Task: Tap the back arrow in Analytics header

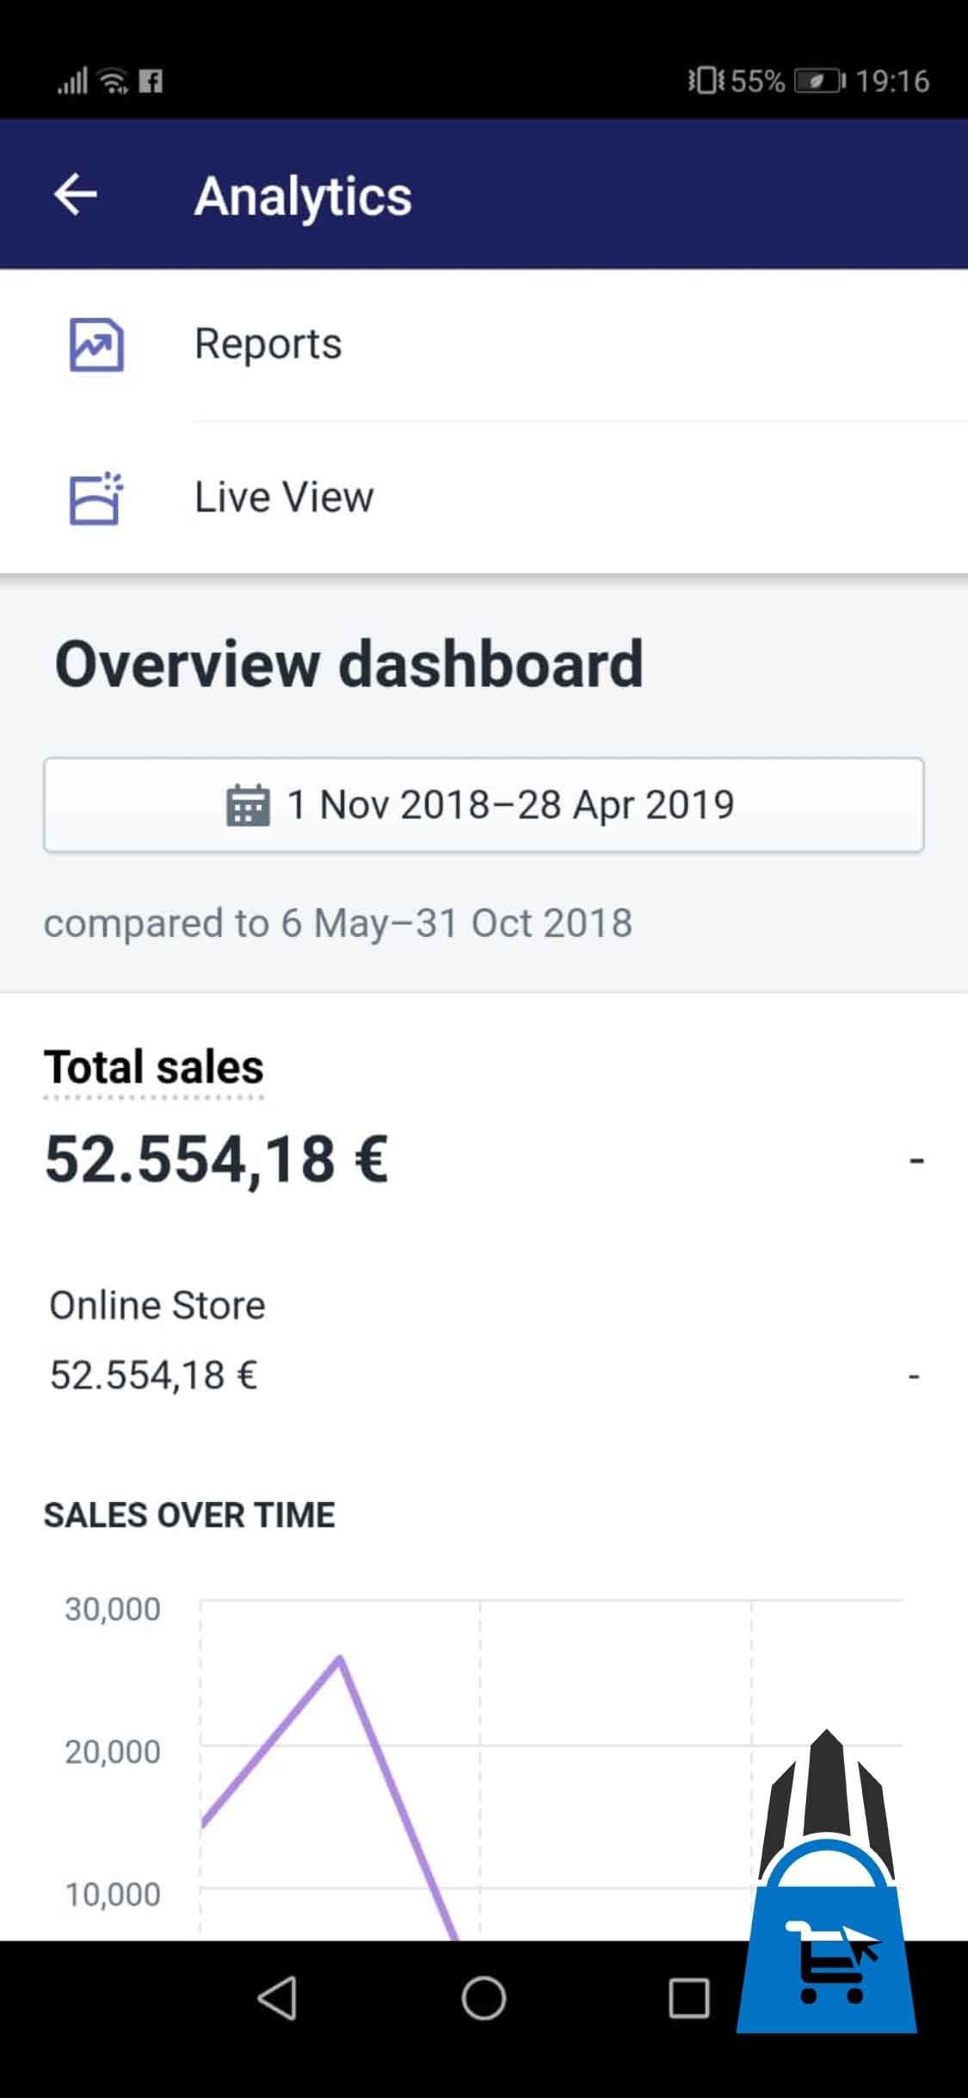Action: [76, 195]
